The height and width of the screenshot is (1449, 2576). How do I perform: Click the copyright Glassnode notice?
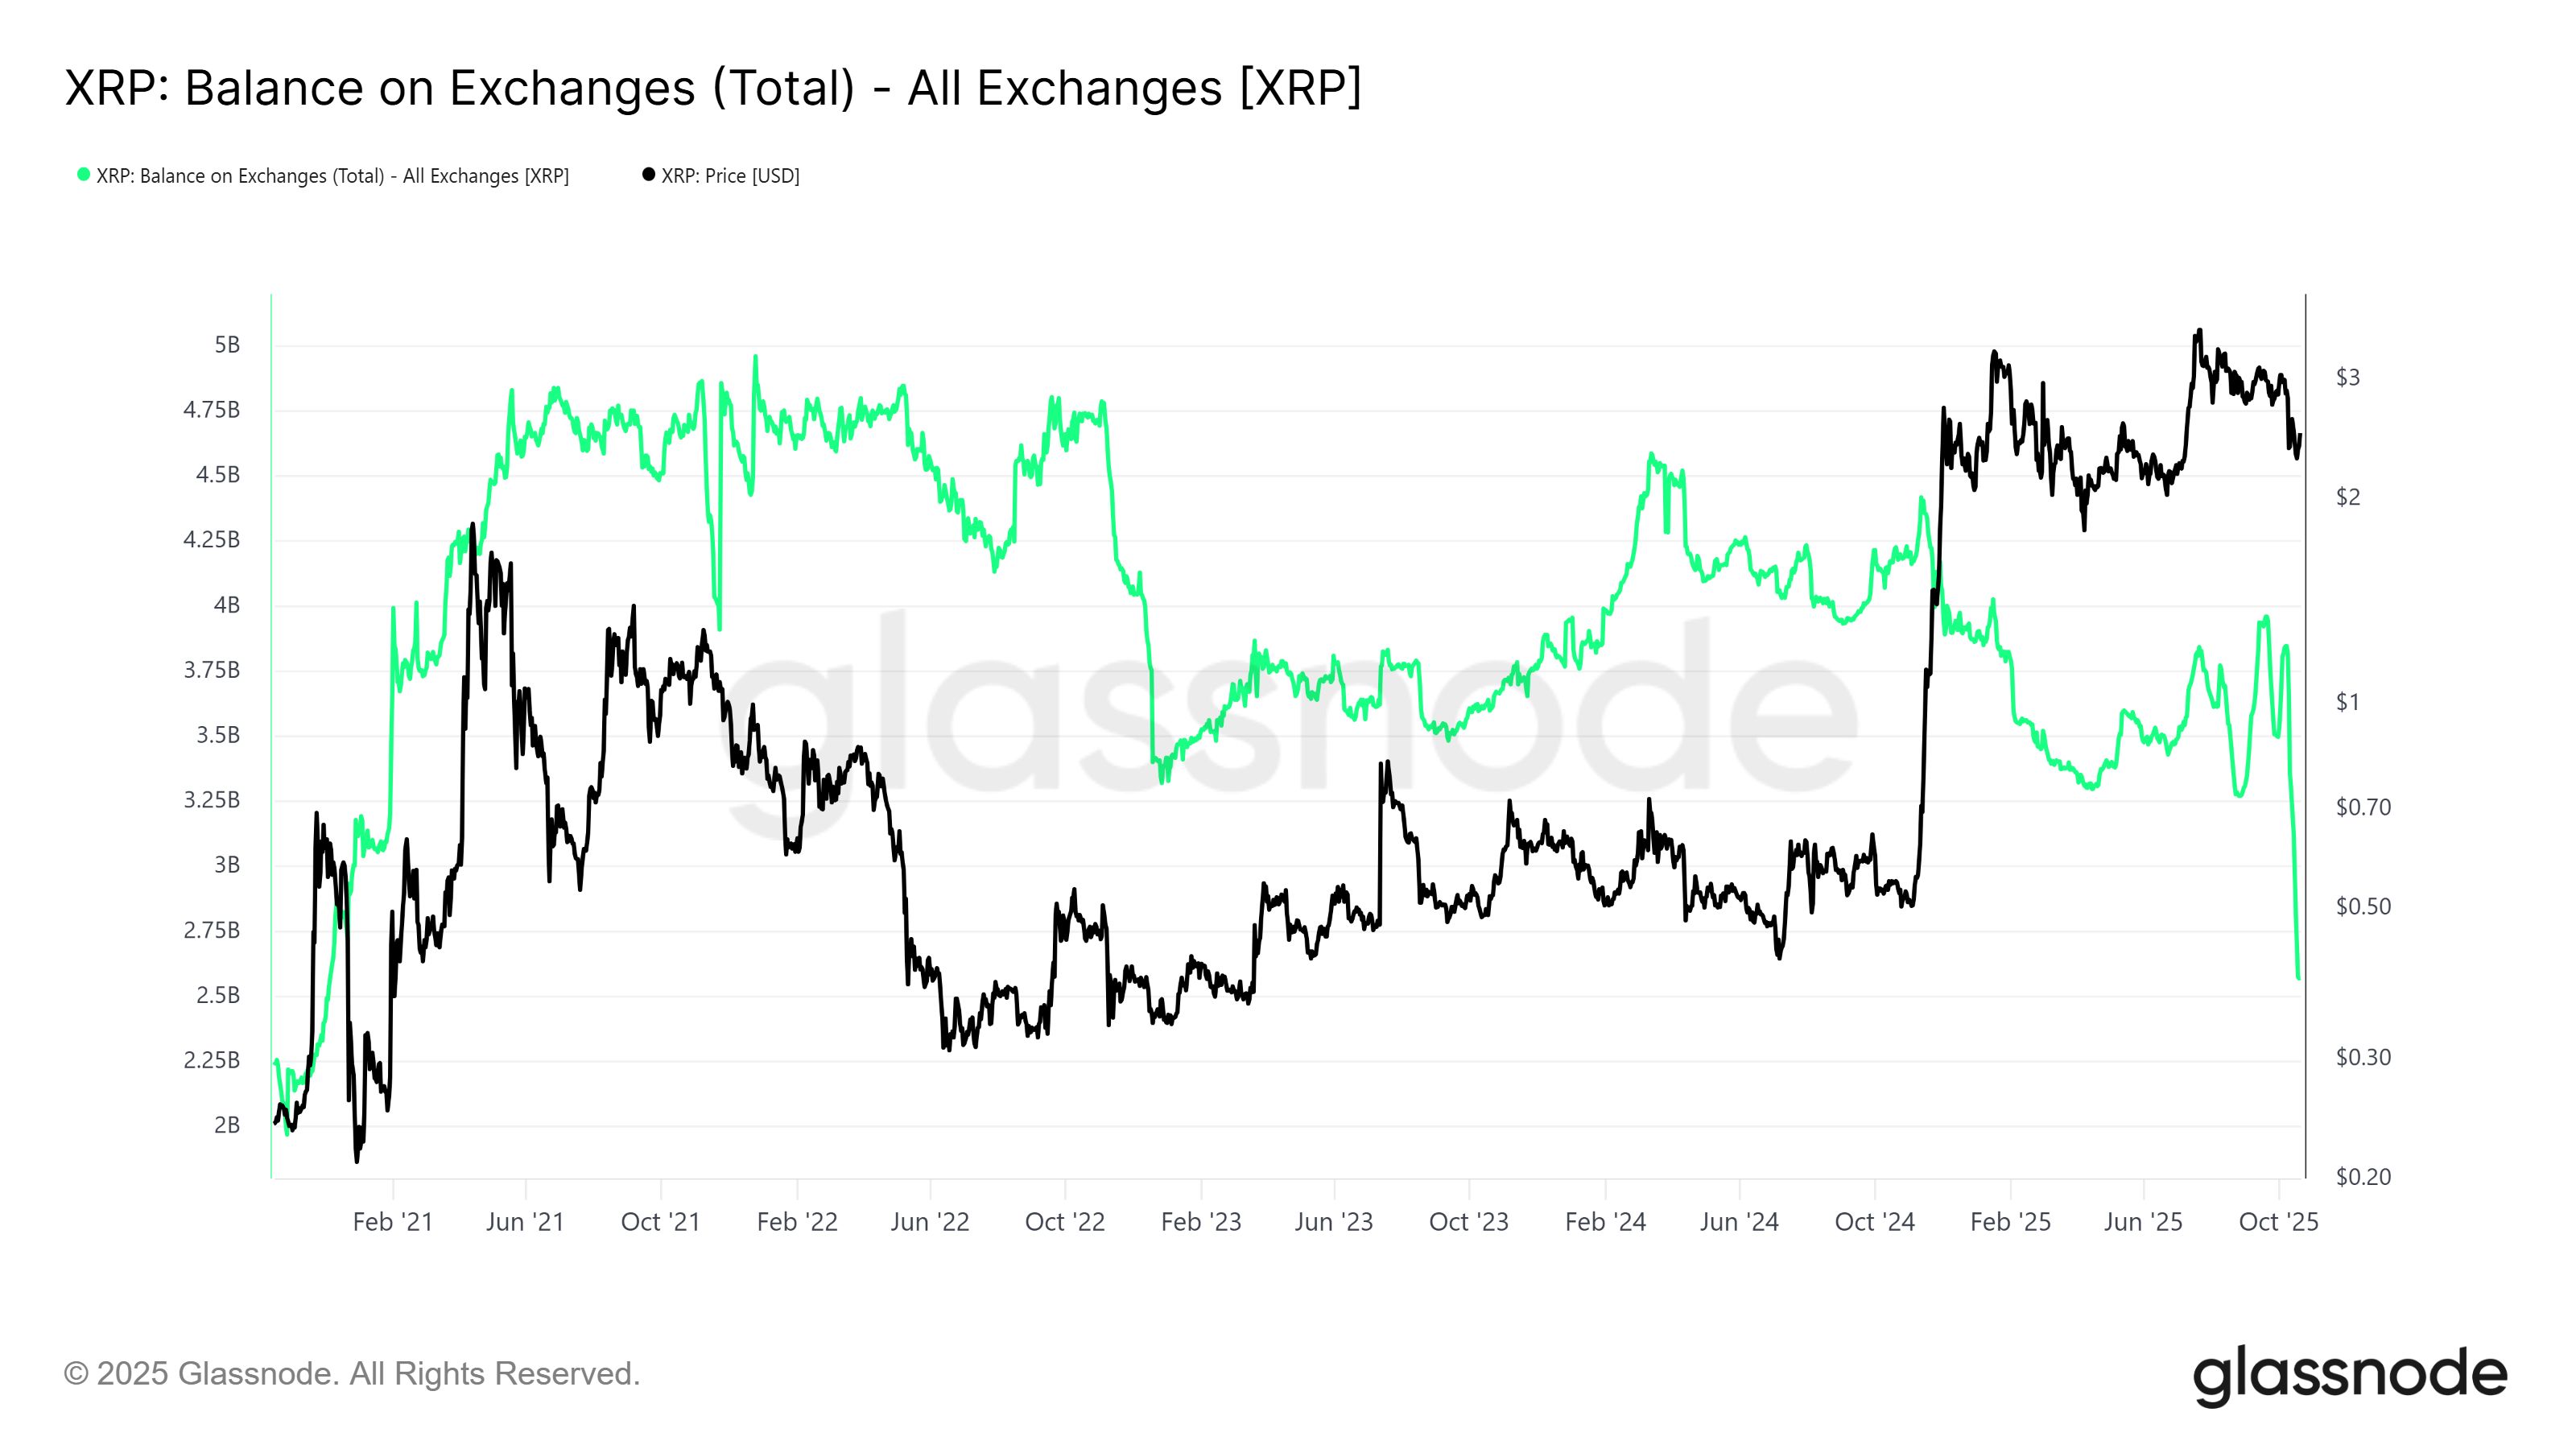pos(352,1374)
